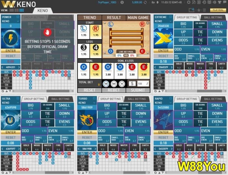Image resolution: width=228 pixels, height=175 pixels.
Task: Bet on LEGS 3 at 1.95
Action: 84,51
